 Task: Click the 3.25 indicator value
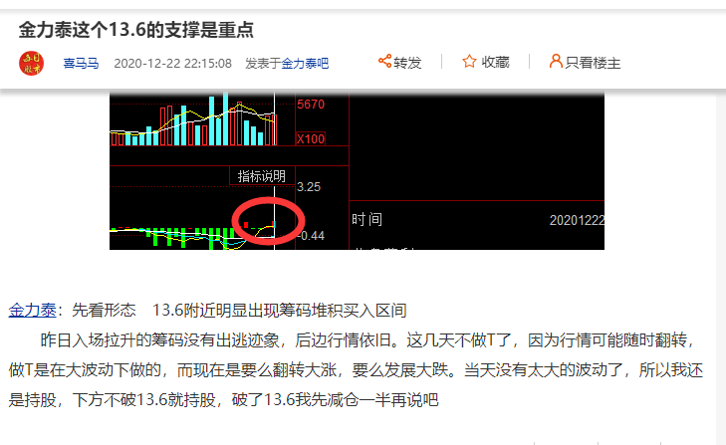point(309,187)
